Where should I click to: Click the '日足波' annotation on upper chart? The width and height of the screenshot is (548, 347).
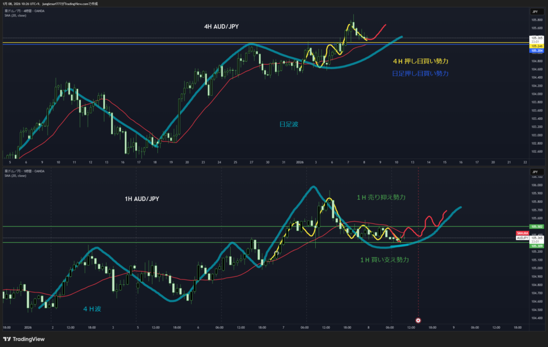[287, 124]
